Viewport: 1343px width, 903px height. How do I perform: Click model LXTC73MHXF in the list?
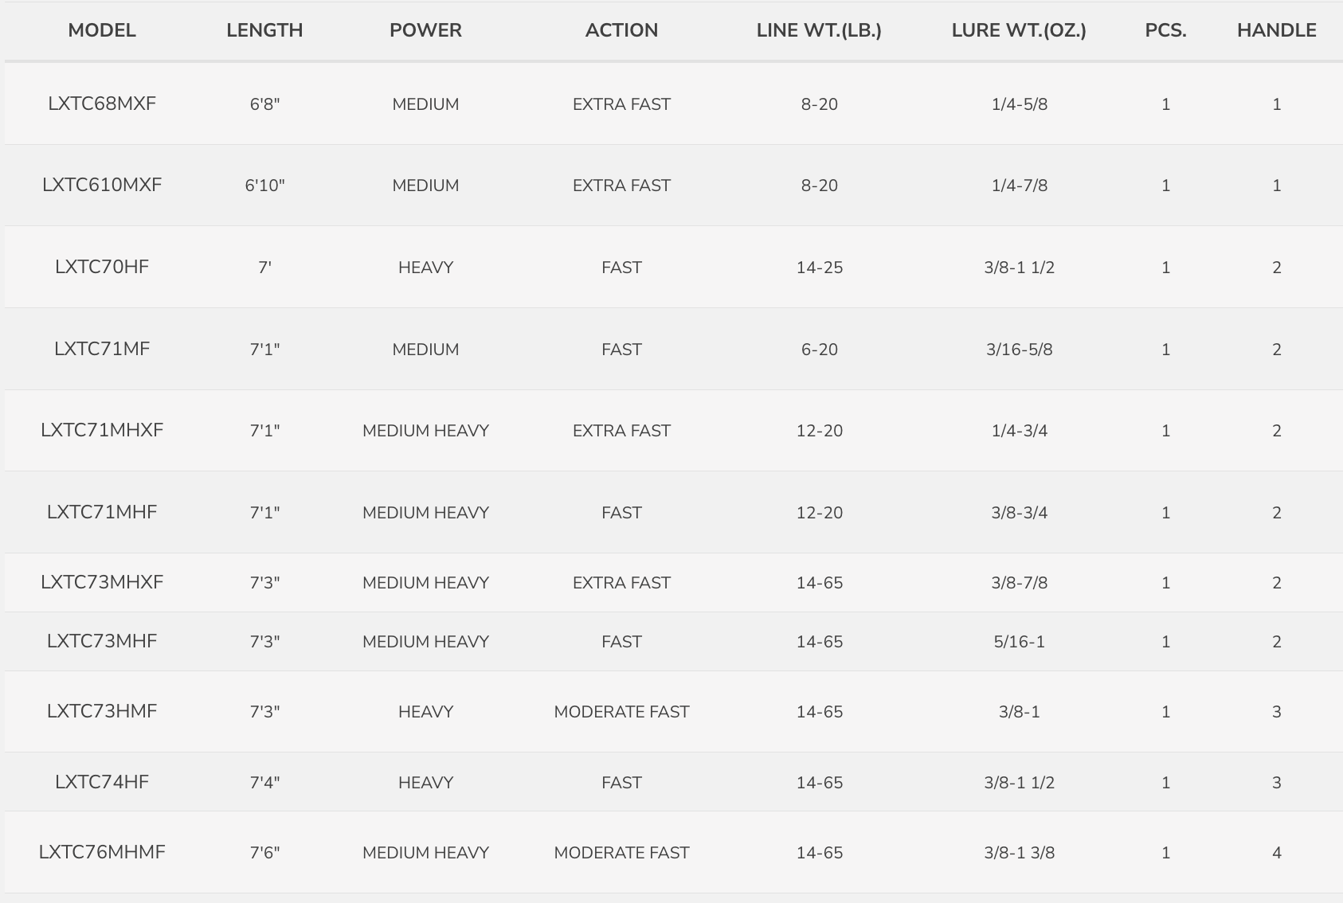point(102,582)
